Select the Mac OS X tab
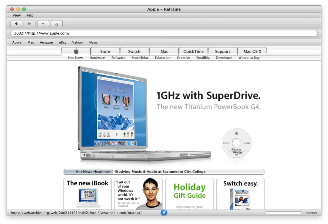The width and height of the screenshot is (328, 224). tap(252, 51)
